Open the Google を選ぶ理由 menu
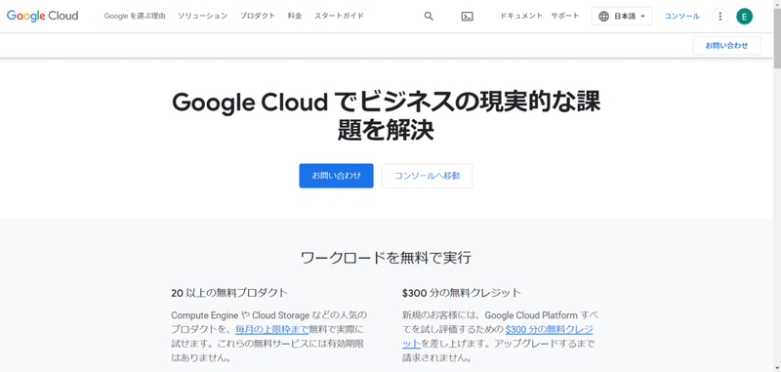 pyautogui.click(x=135, y=16)
